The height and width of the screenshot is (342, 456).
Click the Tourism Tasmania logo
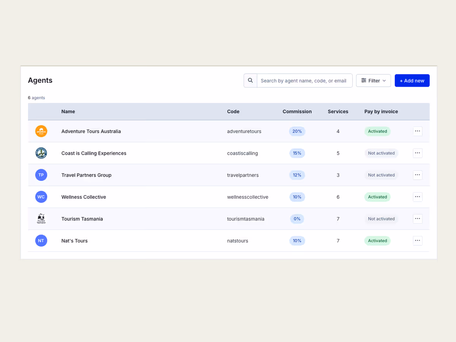point(41,219)
